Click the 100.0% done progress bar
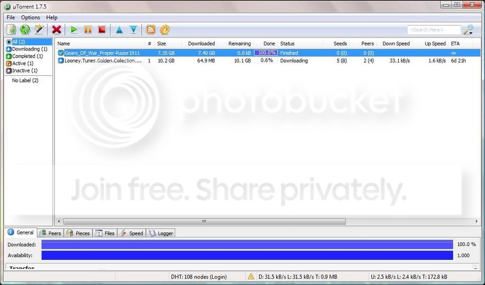The image size is (485, 285). click(x=266, y=53)
